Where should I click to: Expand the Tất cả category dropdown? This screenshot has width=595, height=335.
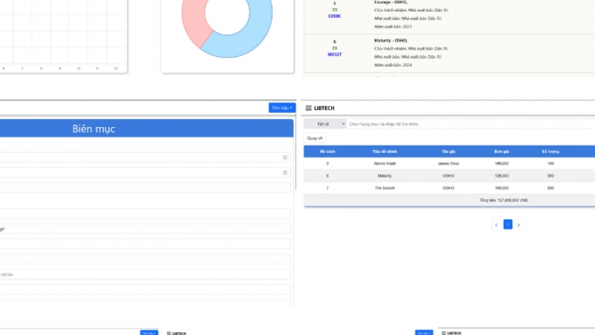[x=325, y=124]
